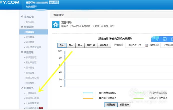Viewport: 173px width, 110px height.
Task: Open 频道解散 in the sidebar
Action: pos(30,83)
